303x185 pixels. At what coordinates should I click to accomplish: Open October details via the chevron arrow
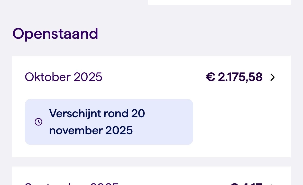coord(272,77)
